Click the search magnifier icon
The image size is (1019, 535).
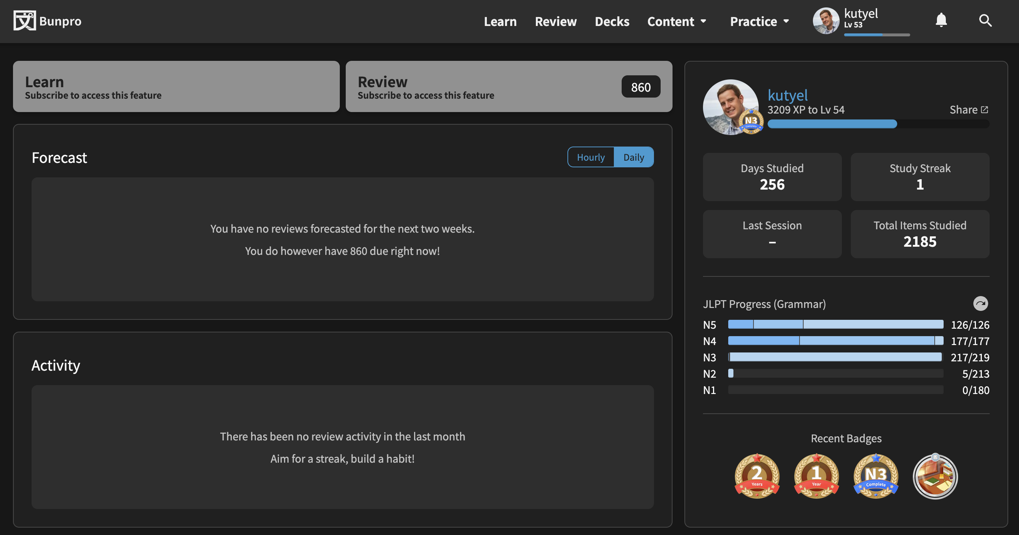985,20
